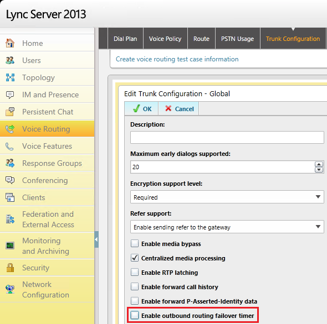Screen dimensions: 327x324
Task: Uncheck Centralized media processing
Action: pyautogui.click(x=135, y=258)
